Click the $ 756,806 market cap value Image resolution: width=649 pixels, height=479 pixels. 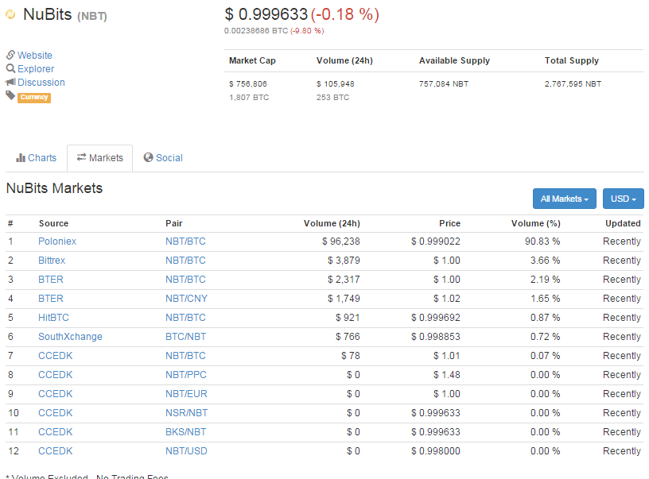click(x=248, y=84)
